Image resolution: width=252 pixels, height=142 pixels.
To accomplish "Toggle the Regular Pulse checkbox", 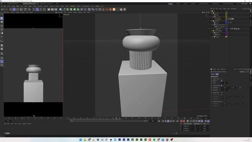I will (222, 79).
